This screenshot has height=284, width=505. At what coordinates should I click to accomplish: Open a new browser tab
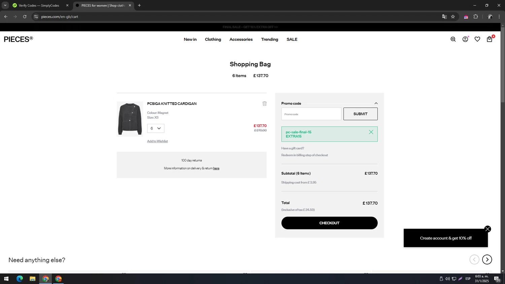click(139, 5)
